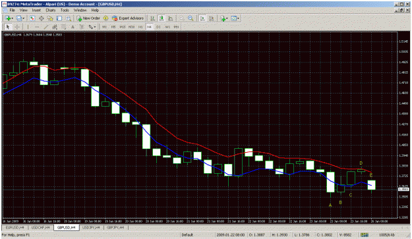Select the Trendline tool
Viewport: 412px width, 239px height.
[46, 27]
